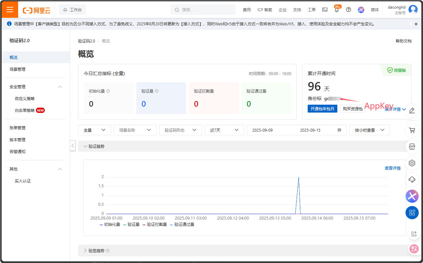Click 简体 to change language
Screen dimensions: 423x263
[375, 10]
